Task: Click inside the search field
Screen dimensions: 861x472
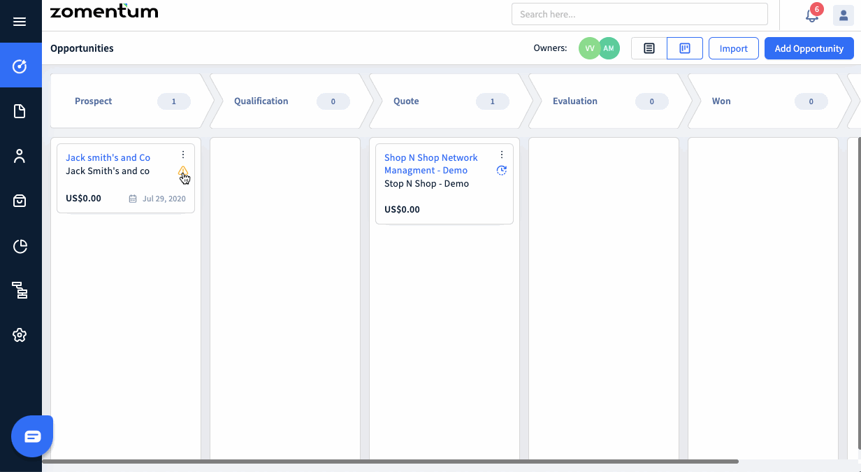Action: 639,14
